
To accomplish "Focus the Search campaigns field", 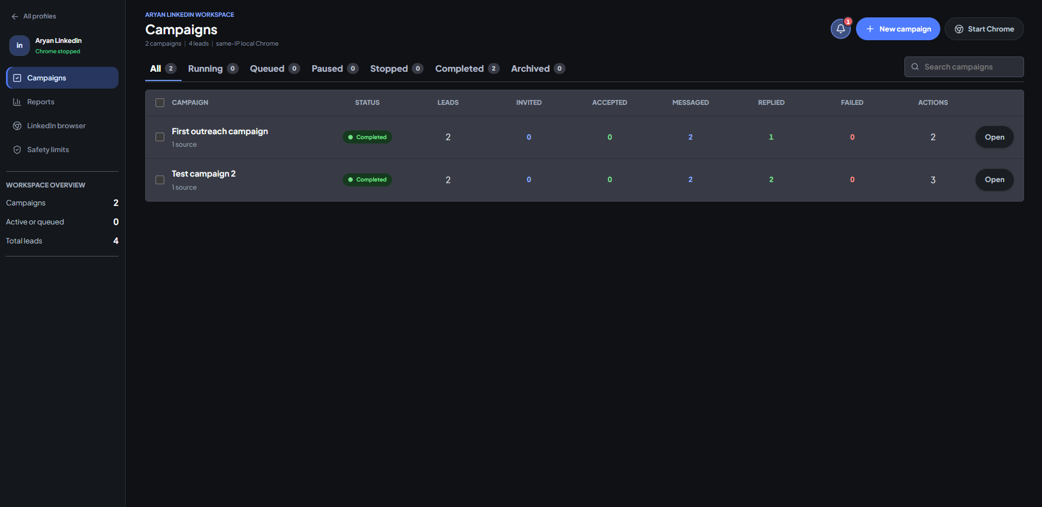I will pos(964,67).
